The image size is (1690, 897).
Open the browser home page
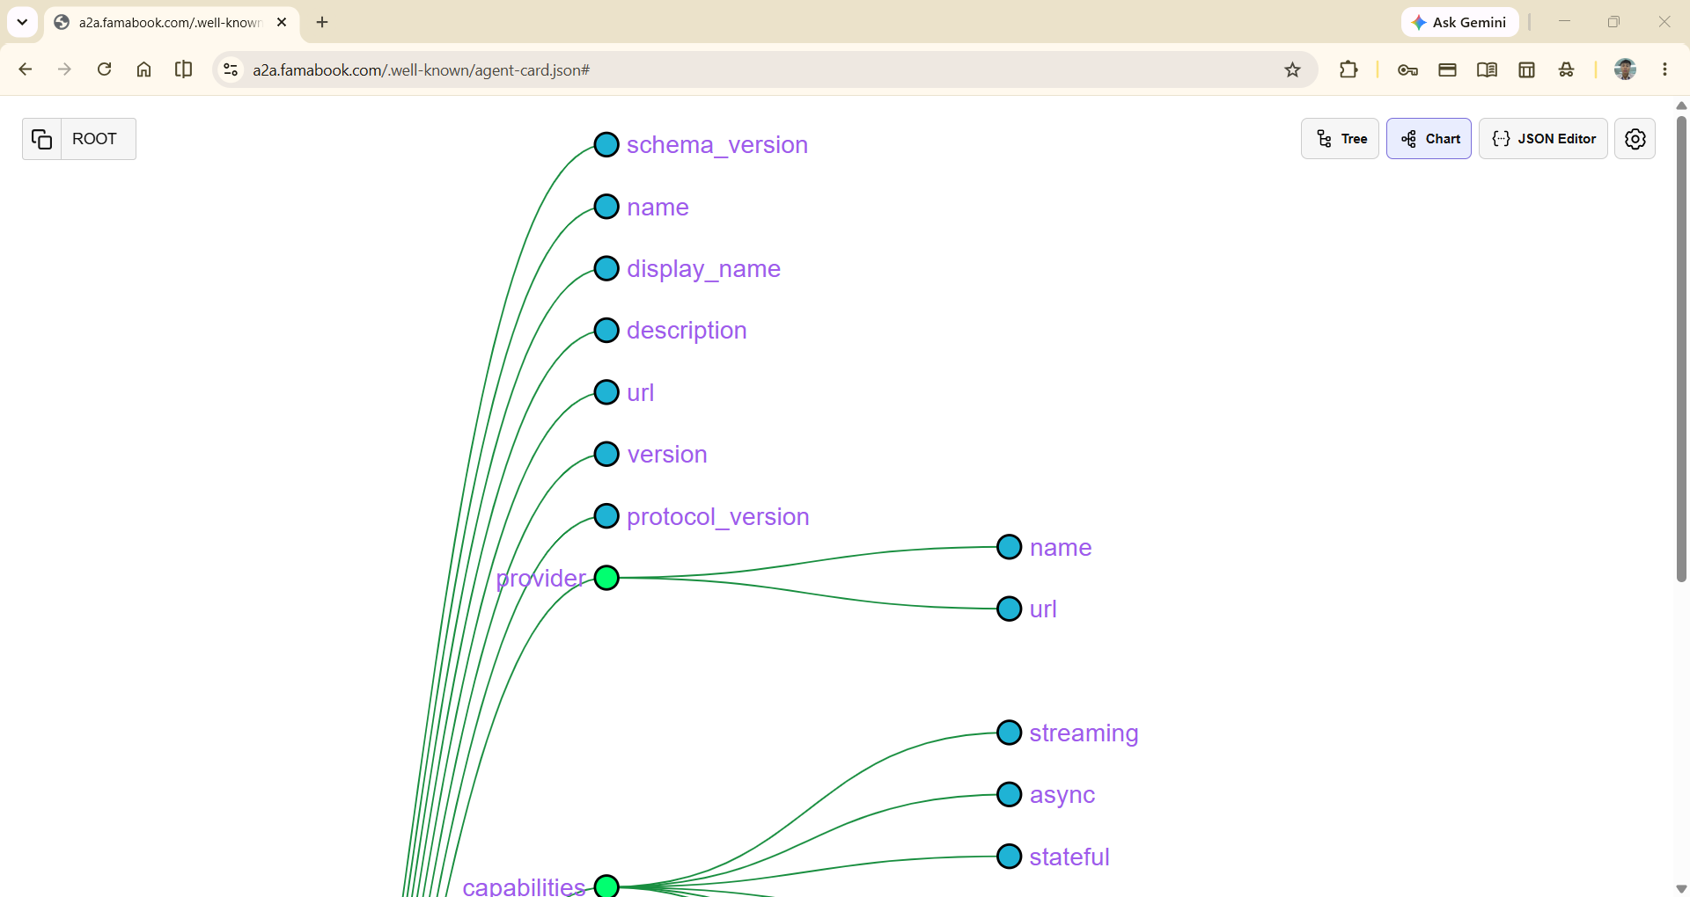143,69
